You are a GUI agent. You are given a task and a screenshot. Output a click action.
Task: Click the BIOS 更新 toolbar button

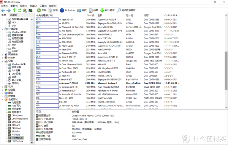[108, 10]
